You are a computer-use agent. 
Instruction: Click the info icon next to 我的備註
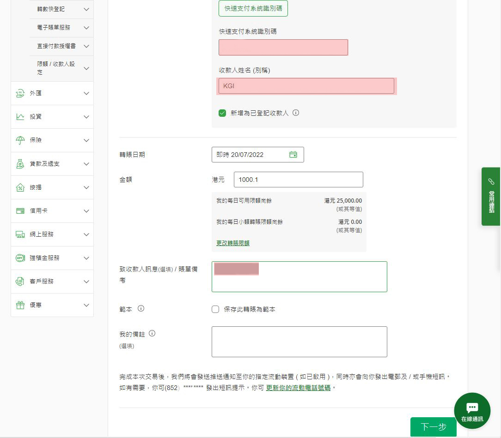(152, 333)
